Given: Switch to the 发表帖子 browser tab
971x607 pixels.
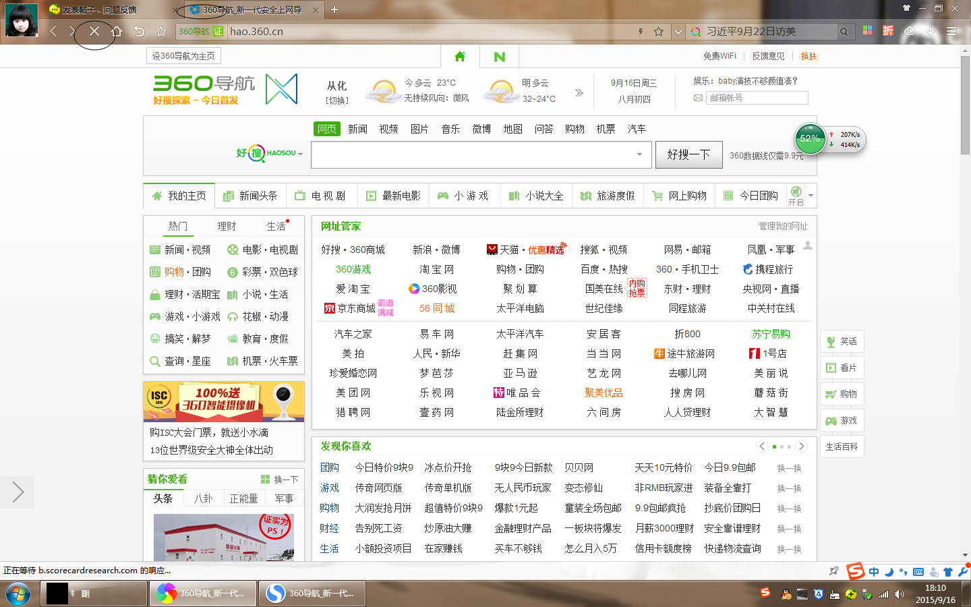Looking at the screenshot, I should (100, 9).
